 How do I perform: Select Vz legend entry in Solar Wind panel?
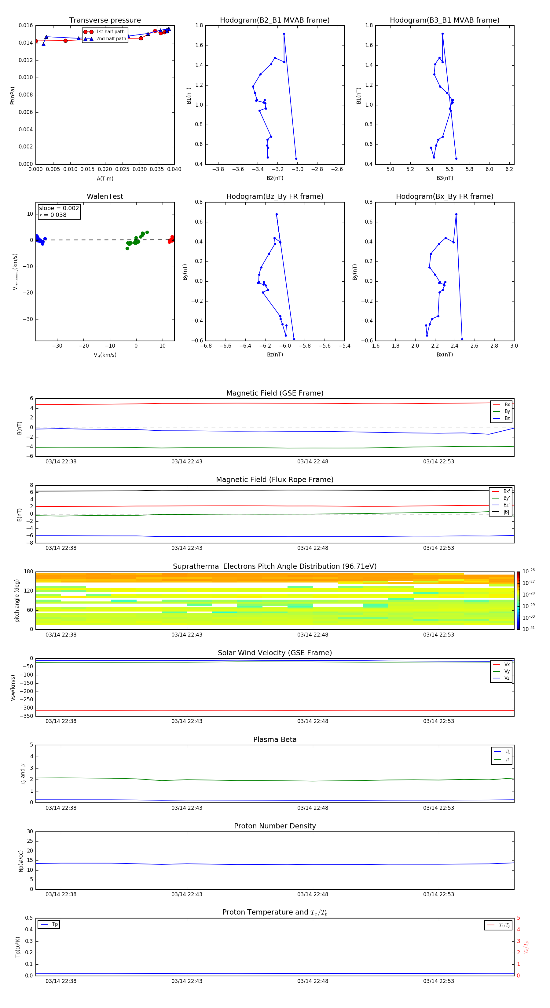[502, 678]
